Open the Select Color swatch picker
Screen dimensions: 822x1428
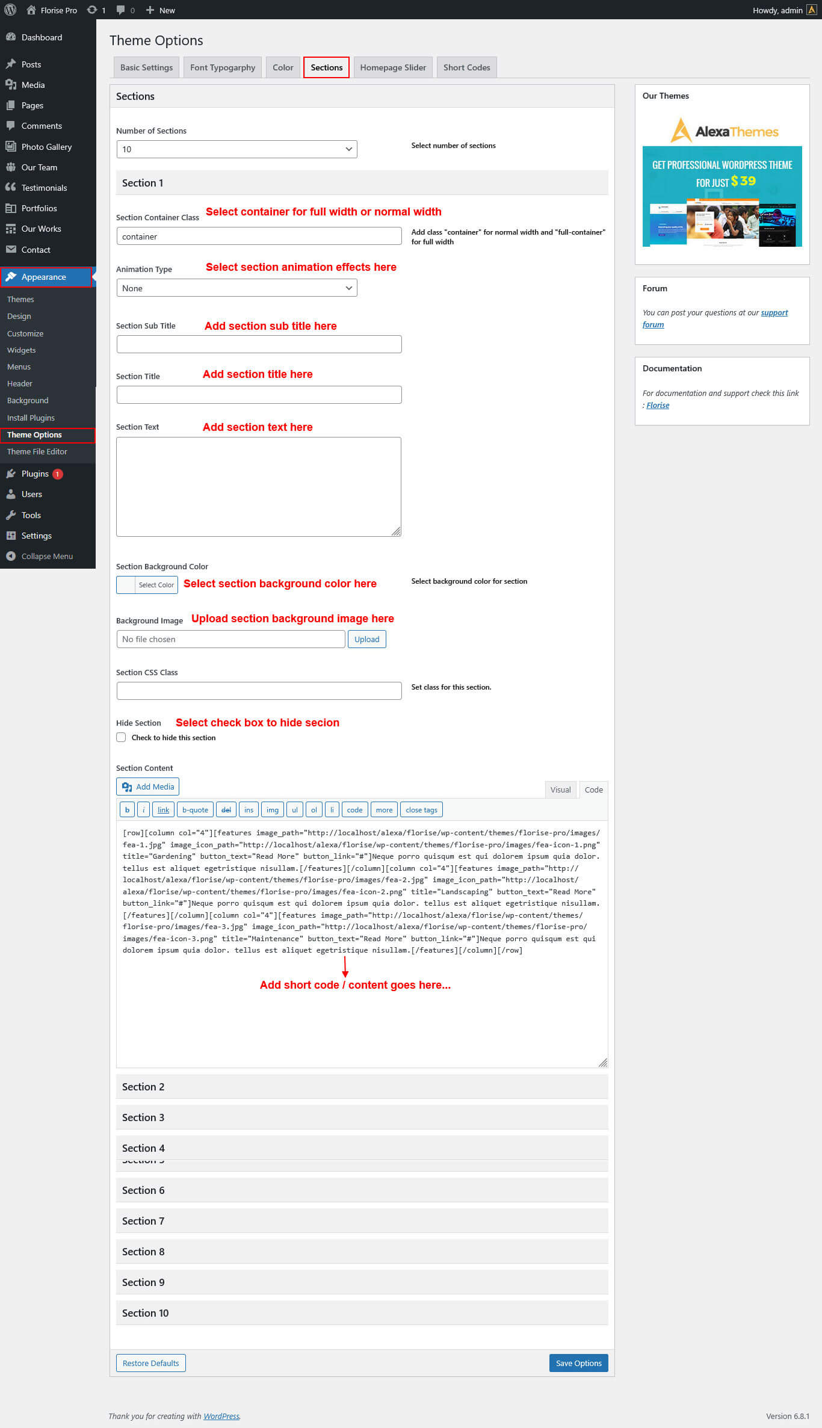(126, 585)
